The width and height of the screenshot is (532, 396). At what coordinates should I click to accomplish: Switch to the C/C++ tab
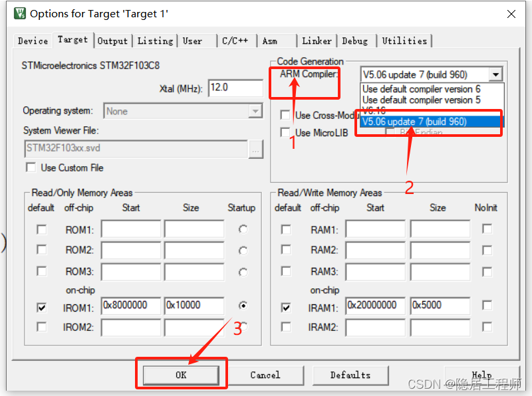(236, 41)
